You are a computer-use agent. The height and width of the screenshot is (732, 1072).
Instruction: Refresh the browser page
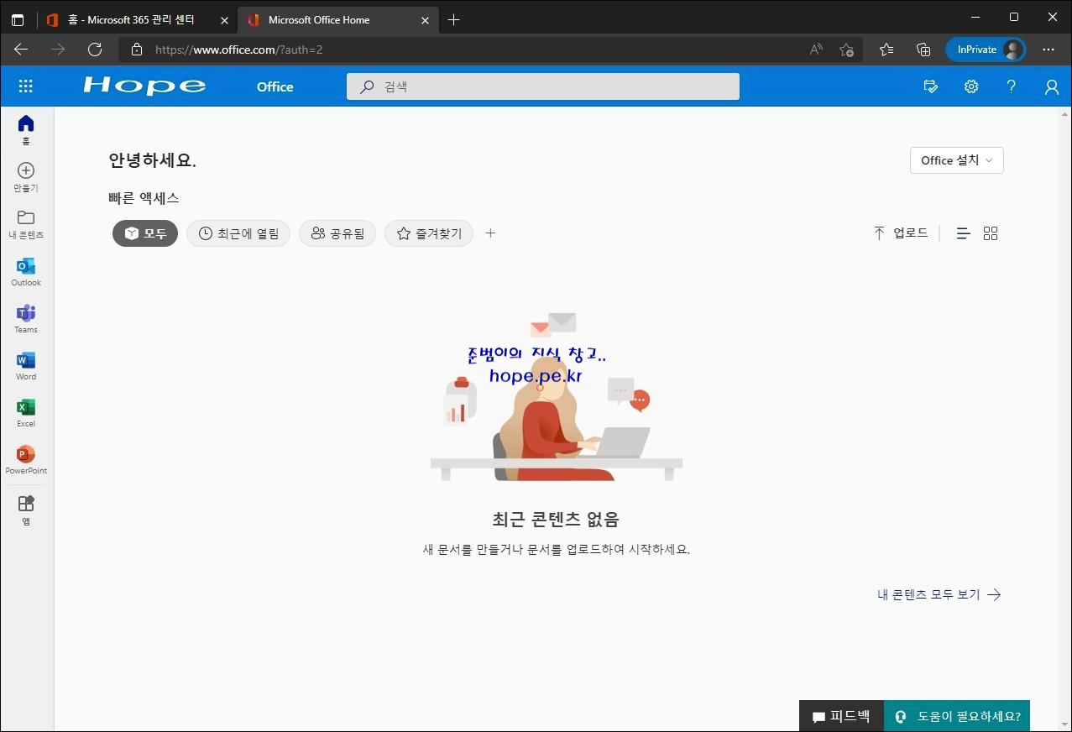coord(95,50)
